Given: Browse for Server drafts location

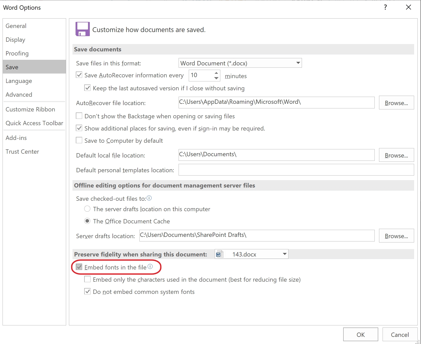Looking at the screenshot, I should click(x=396, y=236).
